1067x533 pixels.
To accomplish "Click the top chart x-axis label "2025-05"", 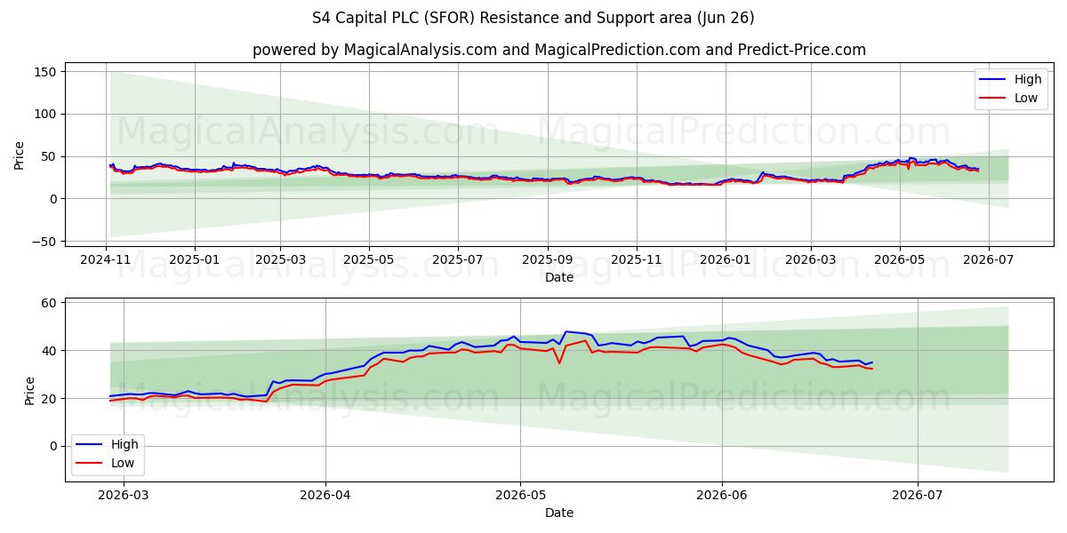I will pyautogui.click(x=369, y=259).
